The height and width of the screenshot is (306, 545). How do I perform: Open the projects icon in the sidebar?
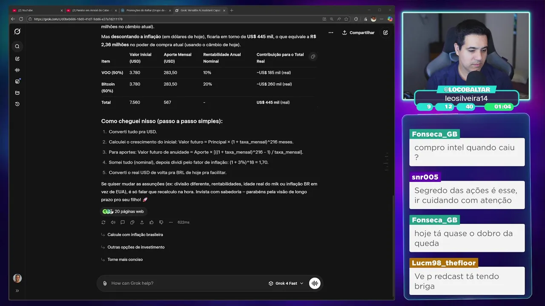click(17, 93)
